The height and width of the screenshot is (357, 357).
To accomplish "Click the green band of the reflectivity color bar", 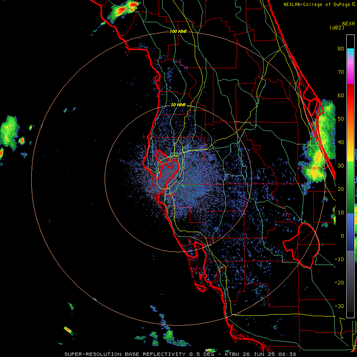I will click(x=350, y=187).
